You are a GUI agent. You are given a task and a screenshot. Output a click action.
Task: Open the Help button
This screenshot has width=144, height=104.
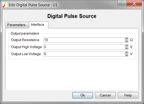(x=128, y=95)
